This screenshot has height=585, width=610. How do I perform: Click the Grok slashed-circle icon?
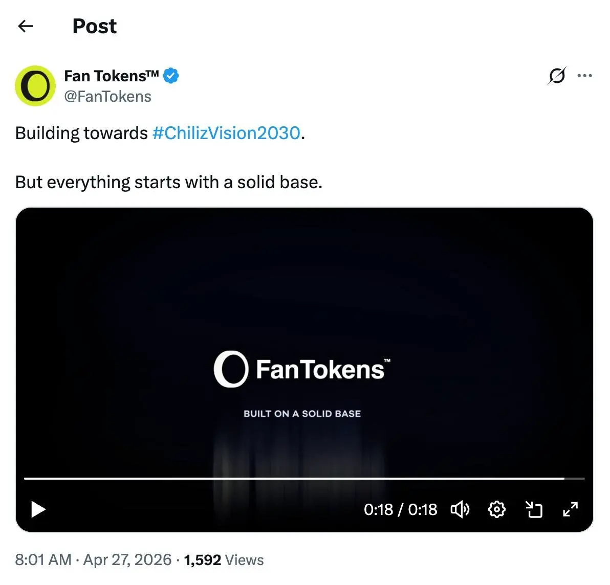557,76
